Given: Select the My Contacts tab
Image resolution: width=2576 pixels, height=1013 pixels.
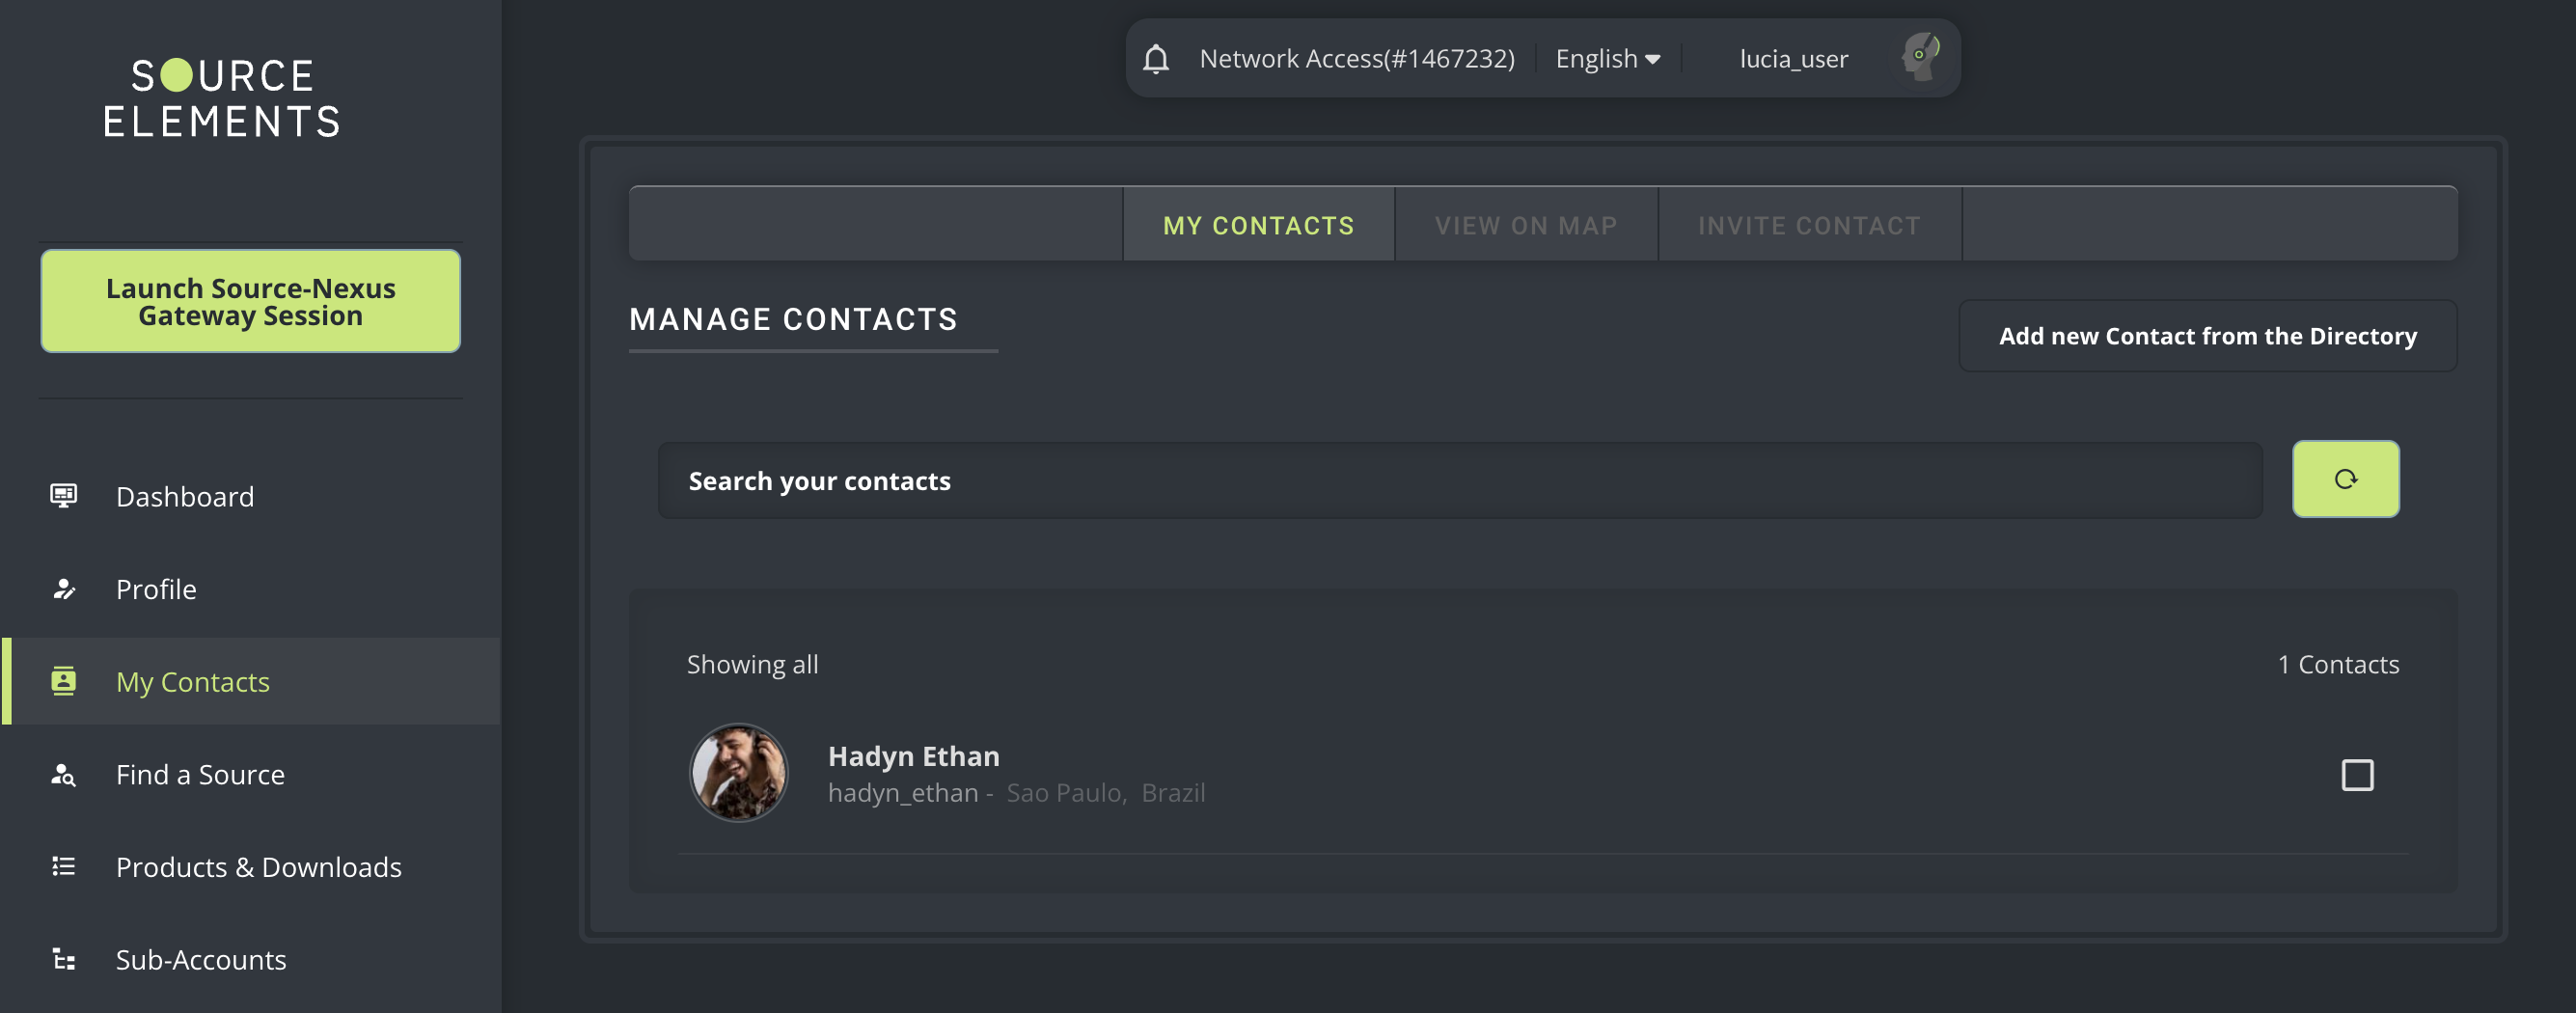Looking at the screenshot, I should 1258,225.
